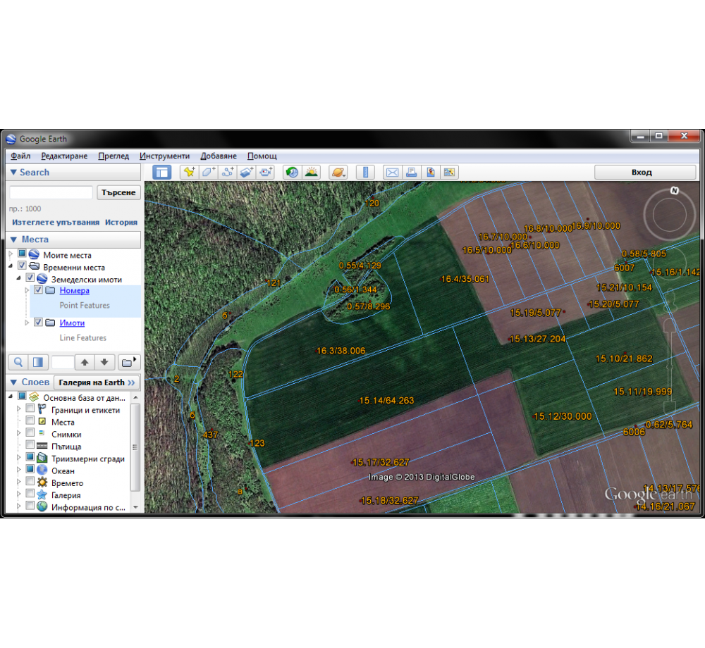
Task: Open the Галерия на Earth button
Action: (x=97, y=382)
